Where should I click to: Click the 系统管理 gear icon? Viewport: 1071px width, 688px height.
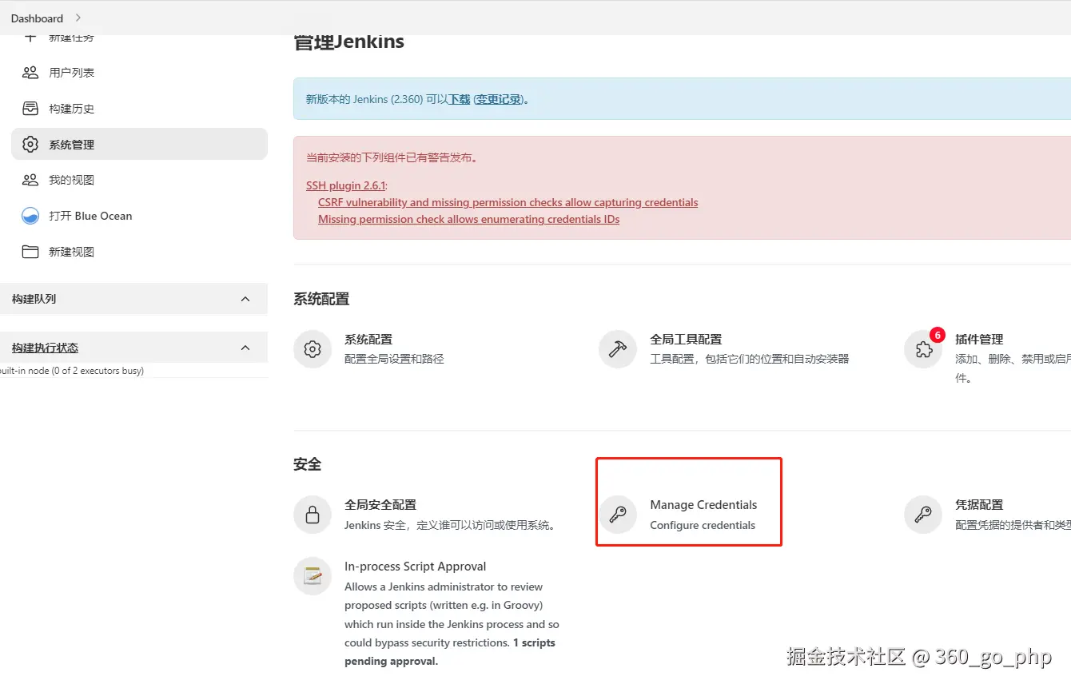tap(30, 145)
